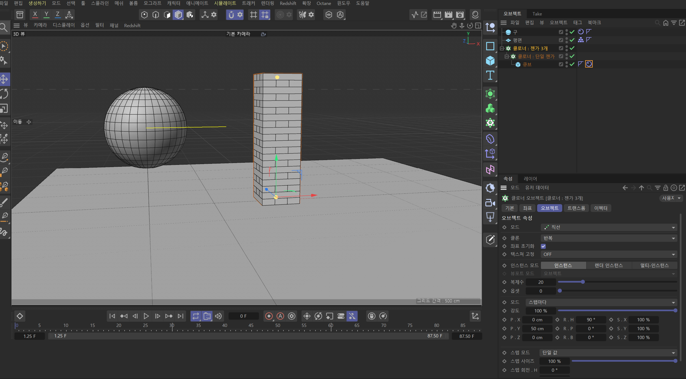The width and height of the screenshot is (686, 379).
Task: Enable the snap magnet icon
Action: [231, 15]
